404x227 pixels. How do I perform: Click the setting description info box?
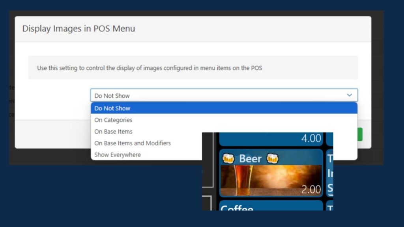pyautogui.click(x=193, y=68)
